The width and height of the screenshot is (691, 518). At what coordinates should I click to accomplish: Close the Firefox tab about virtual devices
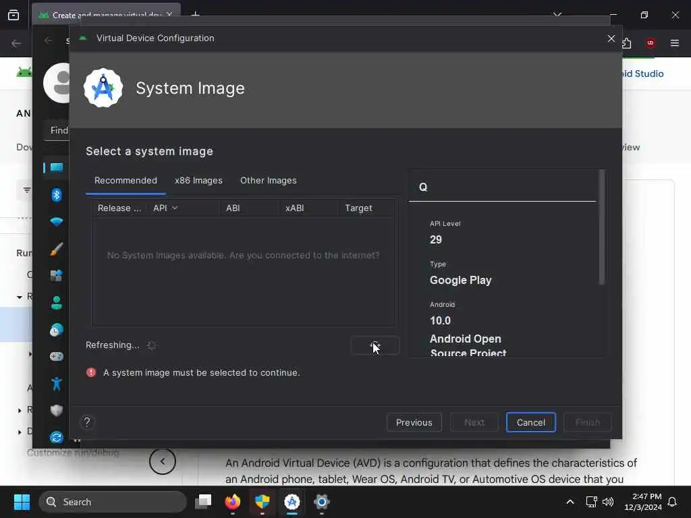pyautogui.click(x=169, y=15)
